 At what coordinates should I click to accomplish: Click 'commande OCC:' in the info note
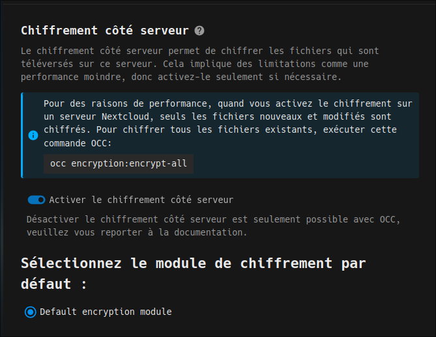coord(78,142)
